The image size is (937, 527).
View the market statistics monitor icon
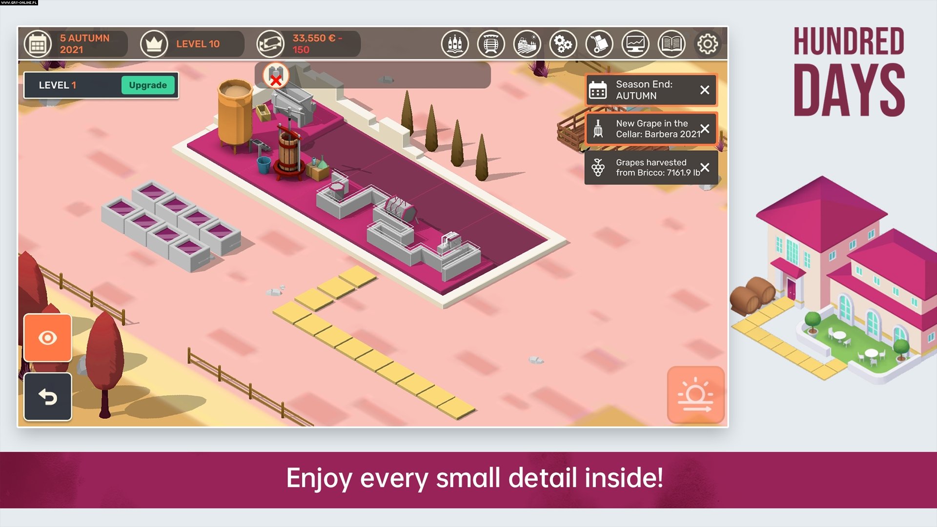pyautogui.click(x=635, y=44)
